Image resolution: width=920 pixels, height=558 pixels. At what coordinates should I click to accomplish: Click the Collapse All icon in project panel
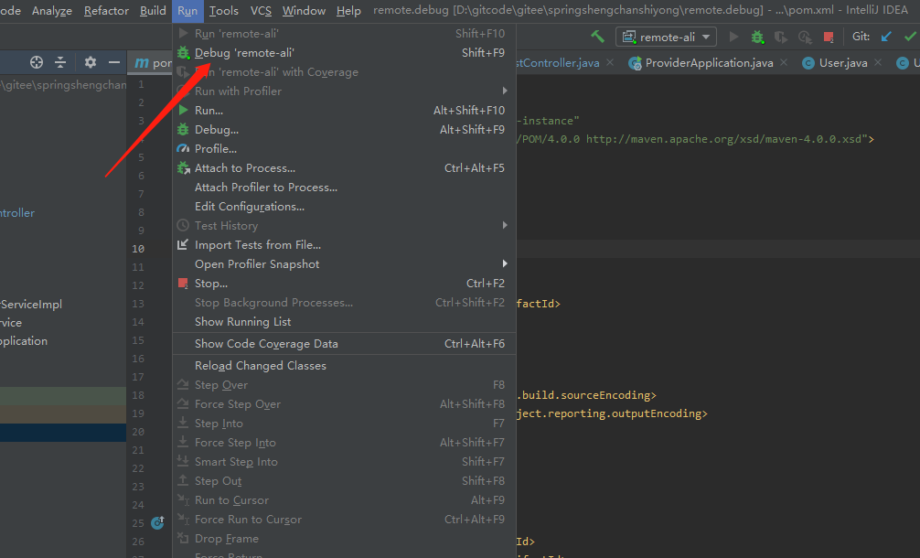click(60, 62)
